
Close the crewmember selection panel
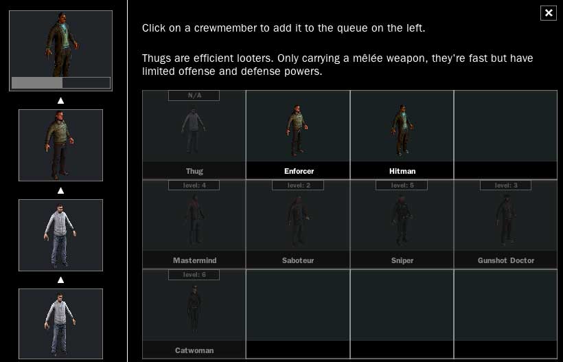pos(549,13)
